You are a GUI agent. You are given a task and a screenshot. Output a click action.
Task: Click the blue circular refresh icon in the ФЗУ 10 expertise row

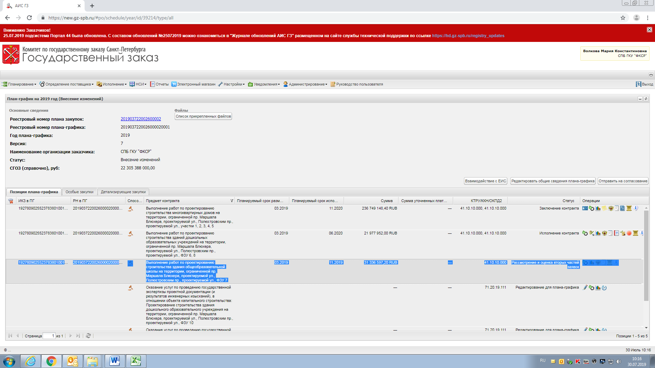click(x=604, y=288)
